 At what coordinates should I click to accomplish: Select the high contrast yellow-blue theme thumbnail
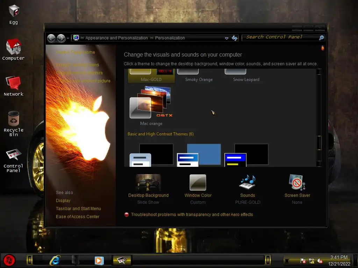[x=246, y=155]
